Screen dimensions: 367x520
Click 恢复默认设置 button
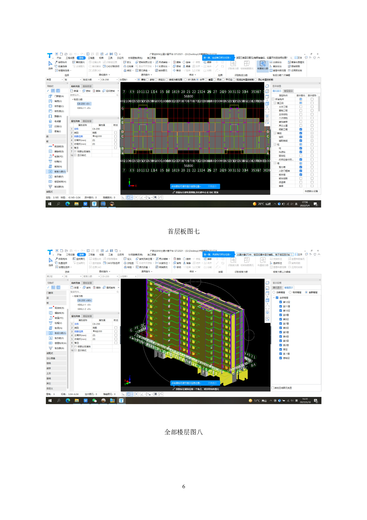tap(311, 191)
